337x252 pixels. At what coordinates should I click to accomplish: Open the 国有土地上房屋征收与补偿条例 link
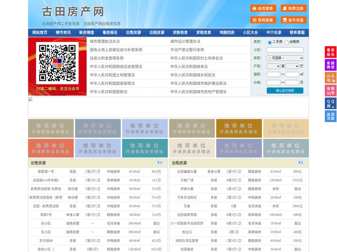point(116,50)
